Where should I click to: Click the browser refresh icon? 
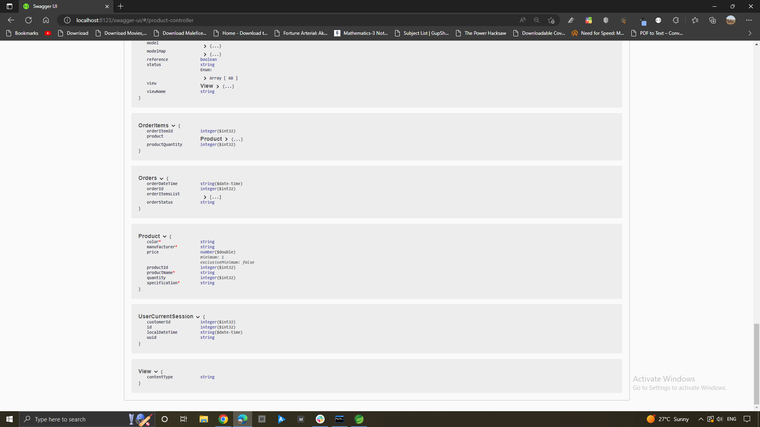point(28,20)
